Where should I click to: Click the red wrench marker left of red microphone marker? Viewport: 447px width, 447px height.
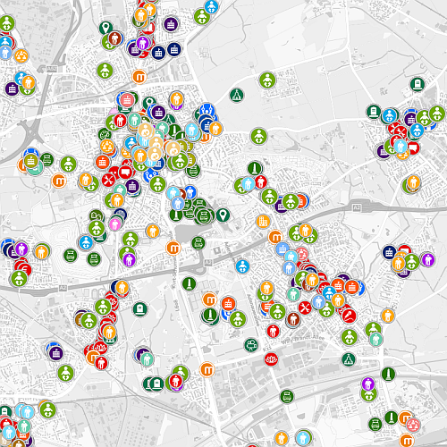305,308
